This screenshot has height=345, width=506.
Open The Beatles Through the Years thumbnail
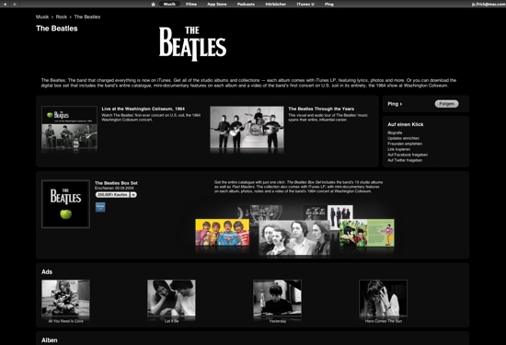pyautogui.click(x=247, y=127)
